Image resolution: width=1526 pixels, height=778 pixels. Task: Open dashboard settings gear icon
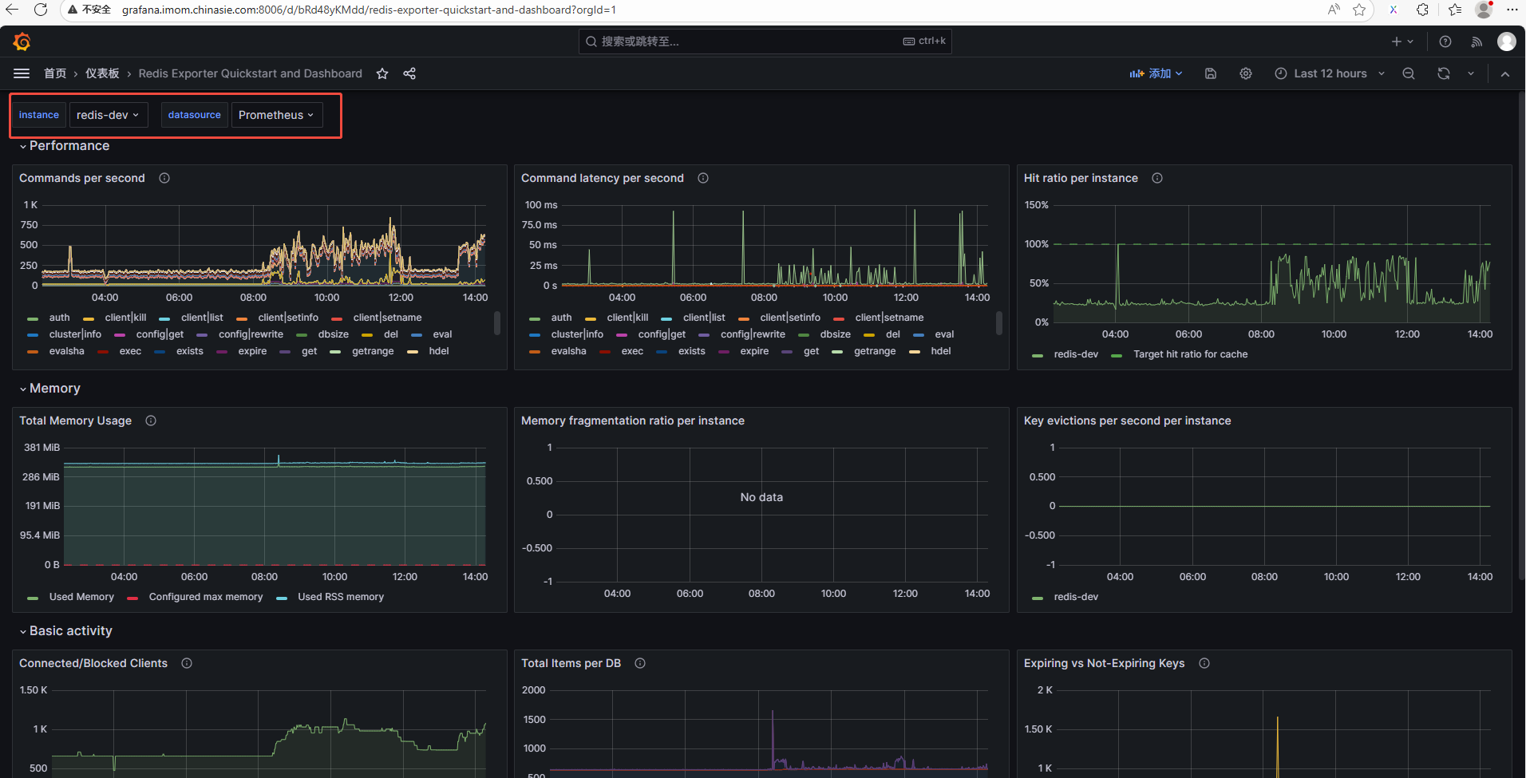click(1246, 73)
